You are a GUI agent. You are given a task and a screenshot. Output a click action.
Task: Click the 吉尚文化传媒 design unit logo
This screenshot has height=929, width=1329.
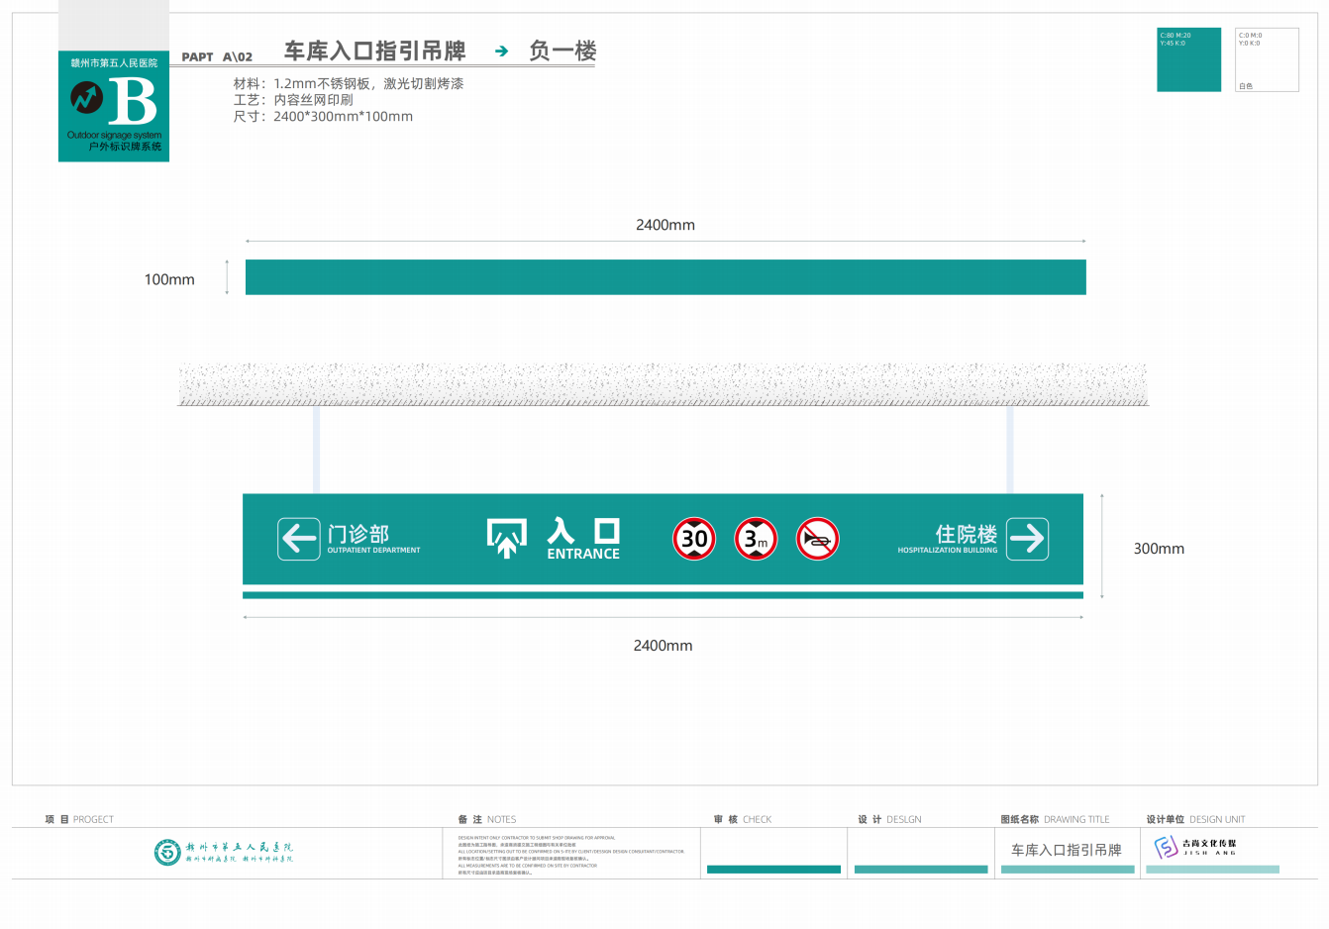coord(1195,848)
